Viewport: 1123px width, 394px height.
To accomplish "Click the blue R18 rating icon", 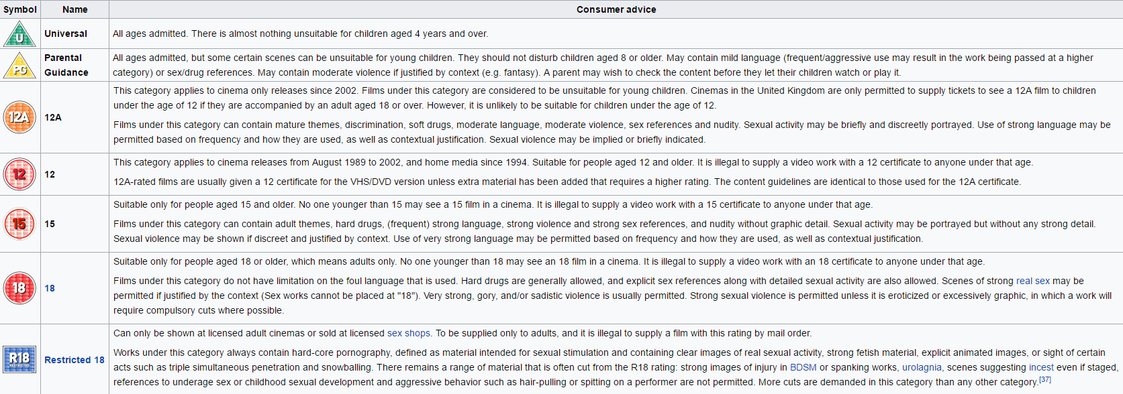I will coord(19,359).
